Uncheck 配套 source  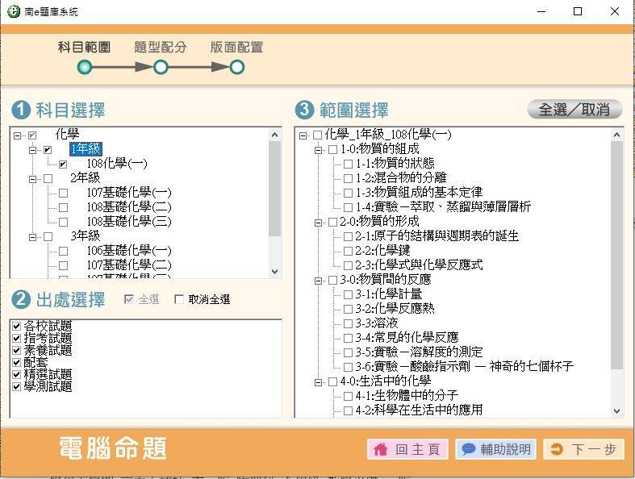pos(17,362)
